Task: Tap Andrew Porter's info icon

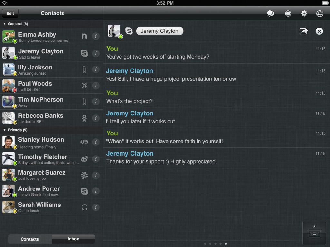Action: coord(96,191)
